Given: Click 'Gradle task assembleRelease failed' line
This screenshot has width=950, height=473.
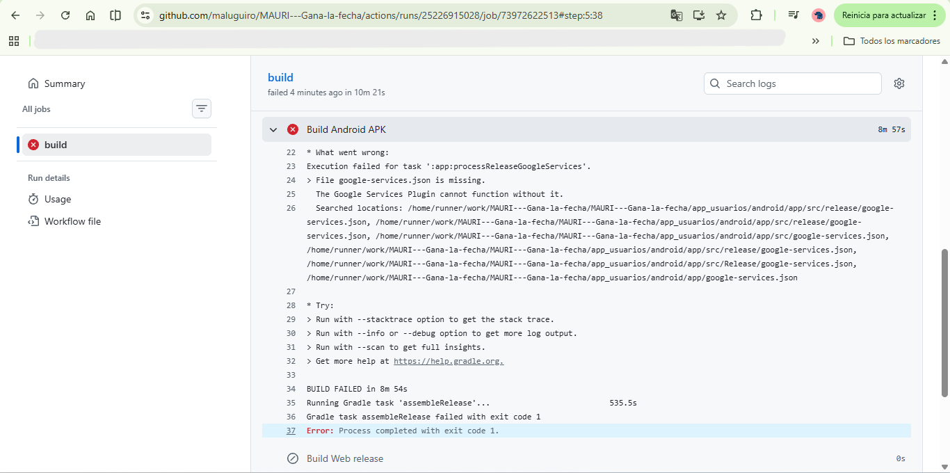Looking at the screenshot, I should point(424,417).
